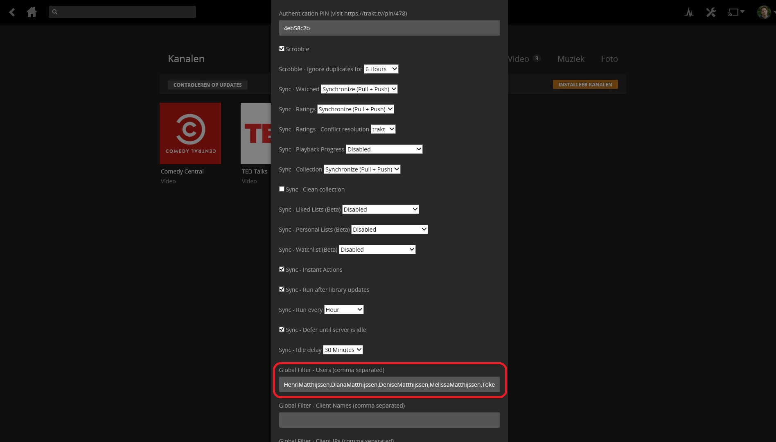Uncheck the Scrobble checkbox

point(282,49)
